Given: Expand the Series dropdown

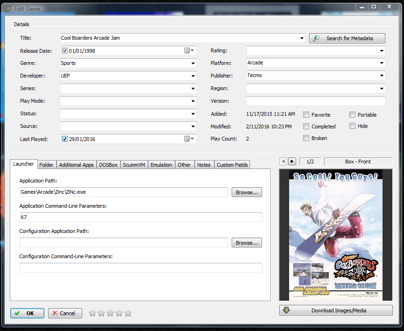Looking at the screenshot, I should click(193, 89).
